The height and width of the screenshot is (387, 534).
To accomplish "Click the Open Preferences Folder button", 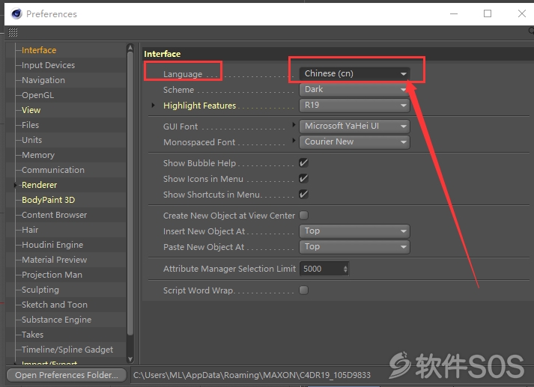I will (x=67, y=375).
